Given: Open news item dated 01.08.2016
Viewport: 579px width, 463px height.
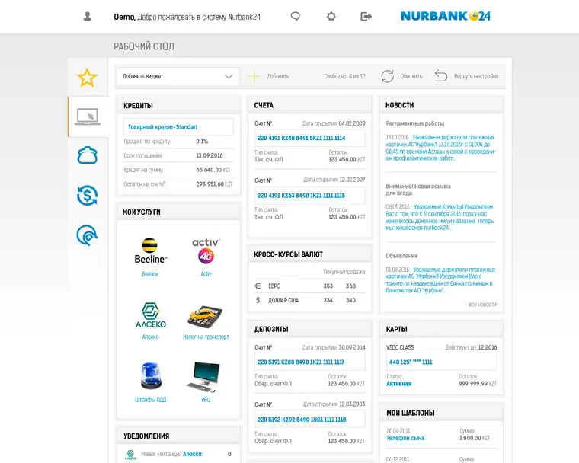Looking at the screenshot, I should click(440, 280).
